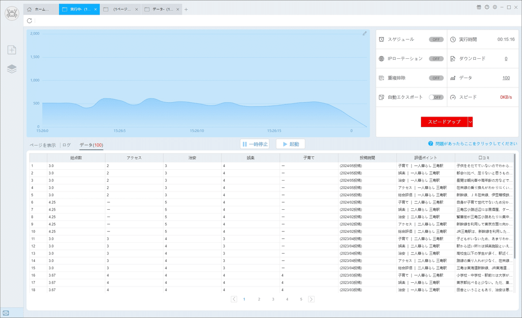The image size is (522, 318).
Task: Open the ページを表示 sub-tab
Action: point(43,145)
